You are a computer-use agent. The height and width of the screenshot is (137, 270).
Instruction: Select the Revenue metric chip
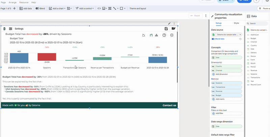point(226,91)
